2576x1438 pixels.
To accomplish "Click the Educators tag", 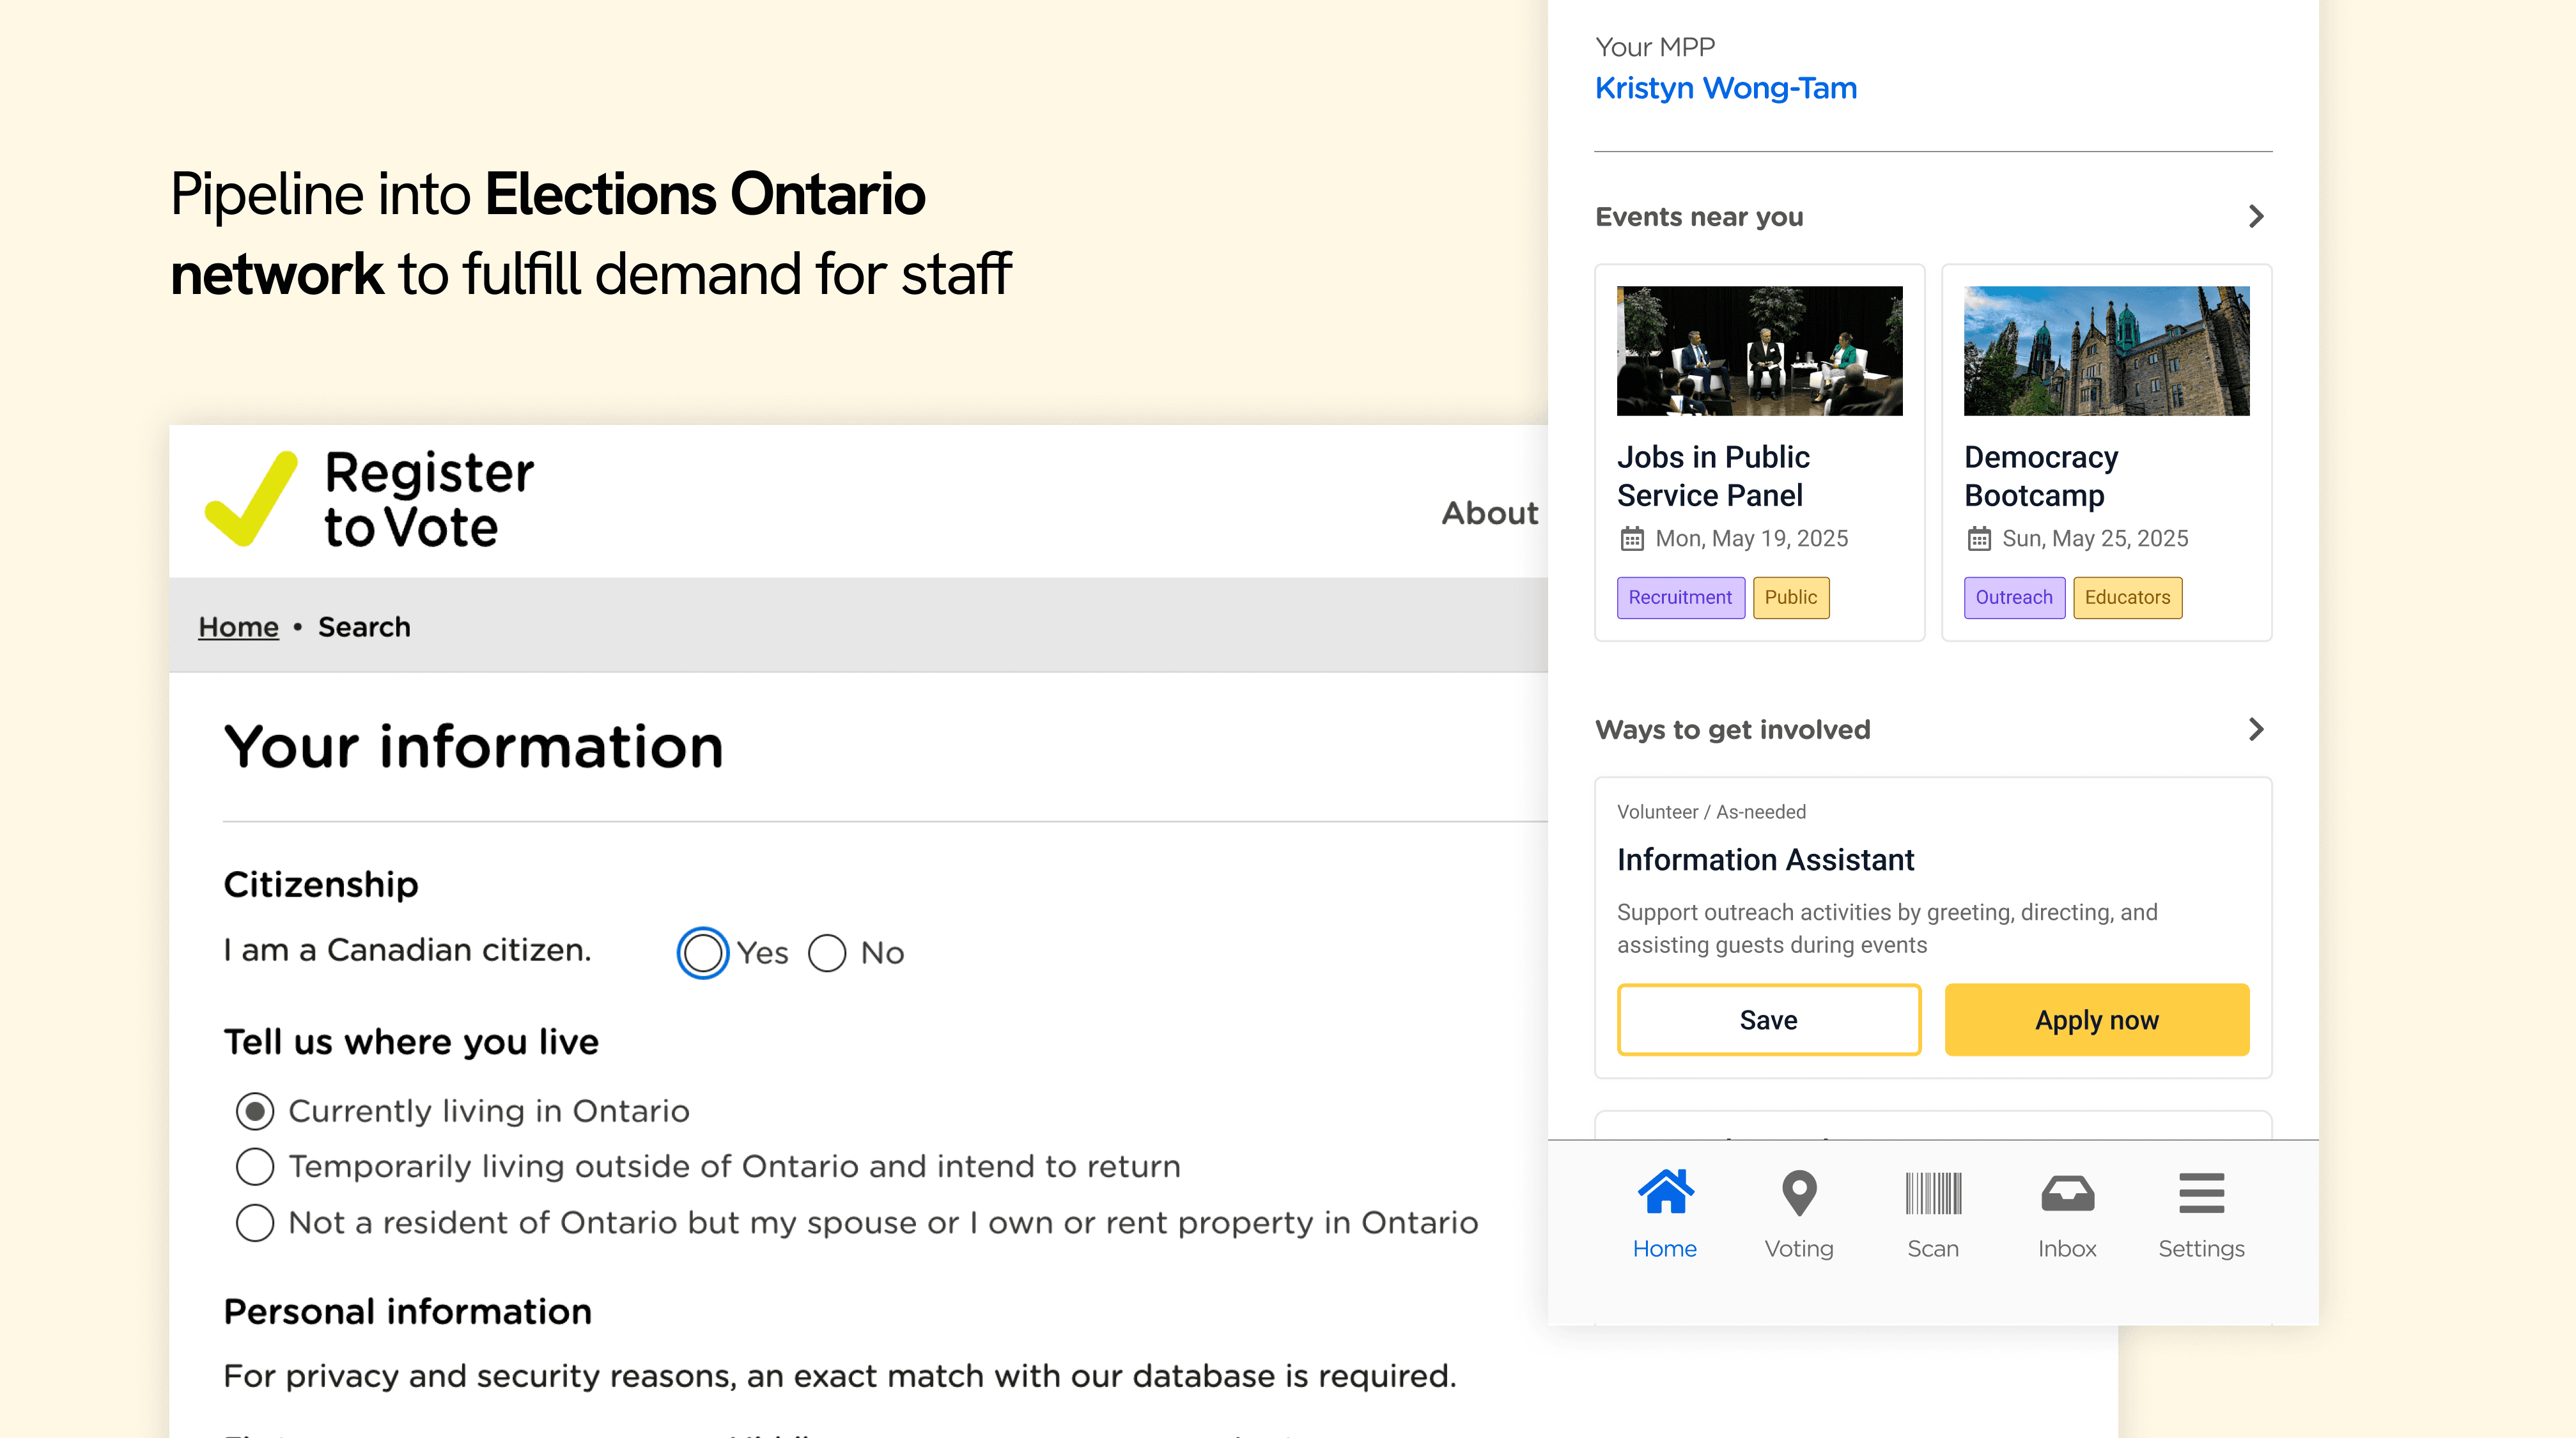I will point(2128,597).
